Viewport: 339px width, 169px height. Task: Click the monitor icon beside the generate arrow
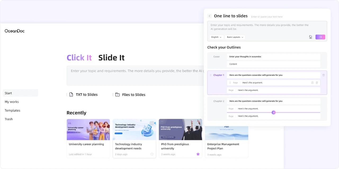point(311,37)
